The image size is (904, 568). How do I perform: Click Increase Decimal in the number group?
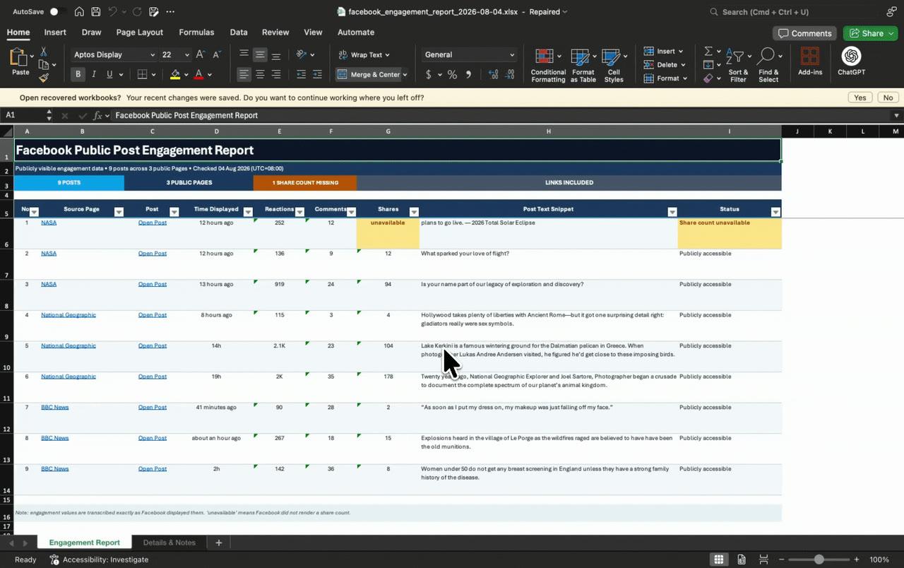(x=493, y=74)
